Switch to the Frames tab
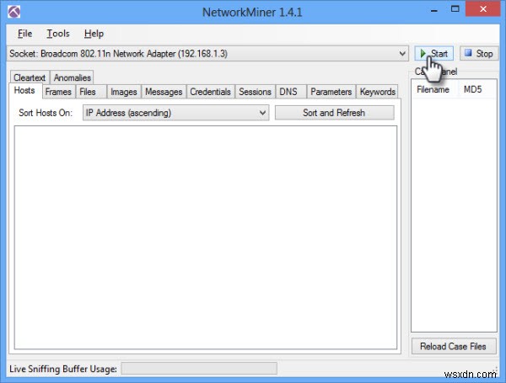Image resolution: width=506 pixels, height=383 pixels. 59,92
